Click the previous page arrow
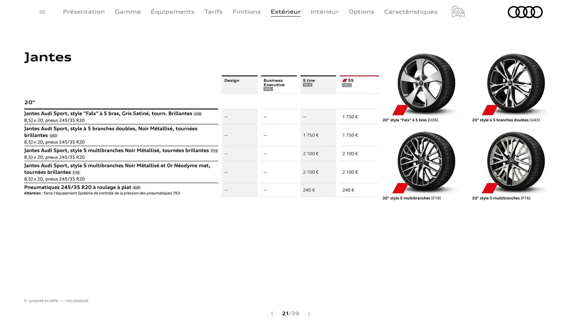Viewport: 581px width, 326px height. [272, 314]
